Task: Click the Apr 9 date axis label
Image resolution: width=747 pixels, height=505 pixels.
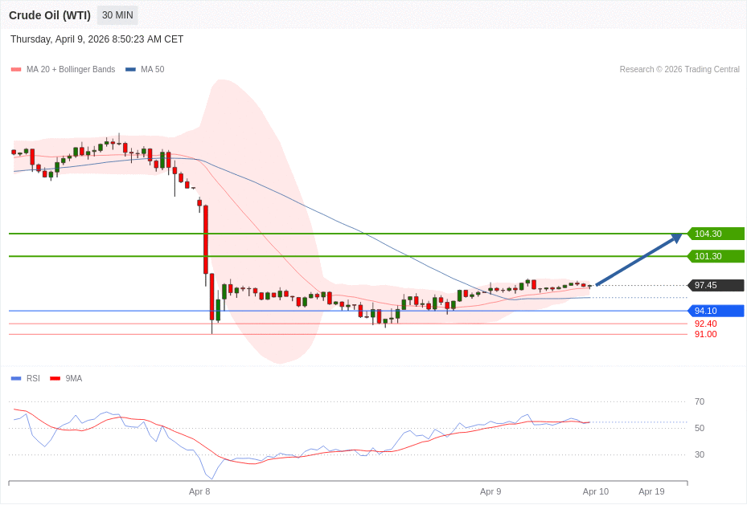Action: click(x=490, y=491)
